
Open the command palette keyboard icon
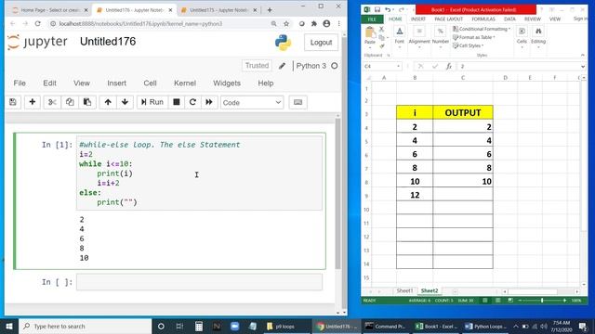point(297,102)
